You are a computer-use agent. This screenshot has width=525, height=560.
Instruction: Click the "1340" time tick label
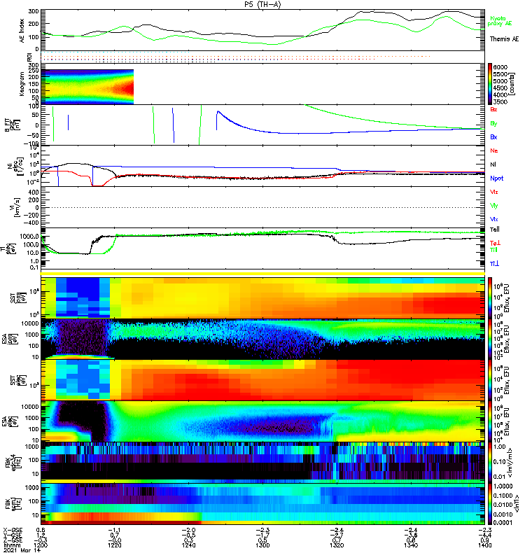411,545
